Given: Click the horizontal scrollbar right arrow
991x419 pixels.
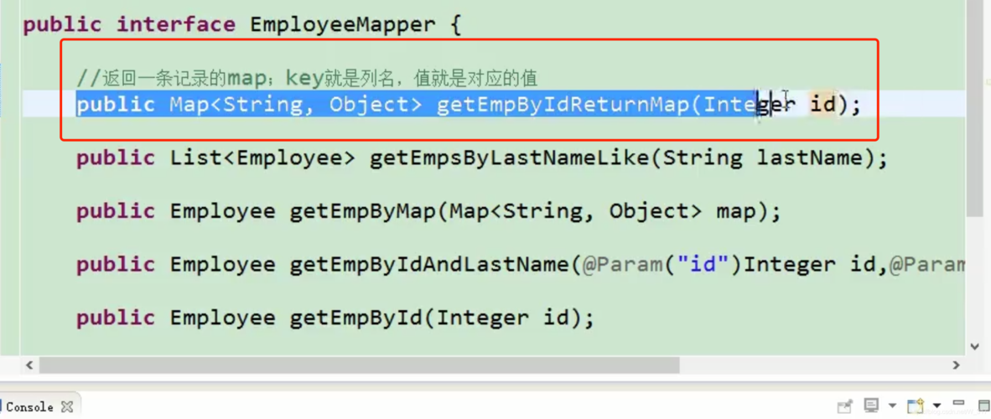Looking at the screenshot, I should (956, 365).
